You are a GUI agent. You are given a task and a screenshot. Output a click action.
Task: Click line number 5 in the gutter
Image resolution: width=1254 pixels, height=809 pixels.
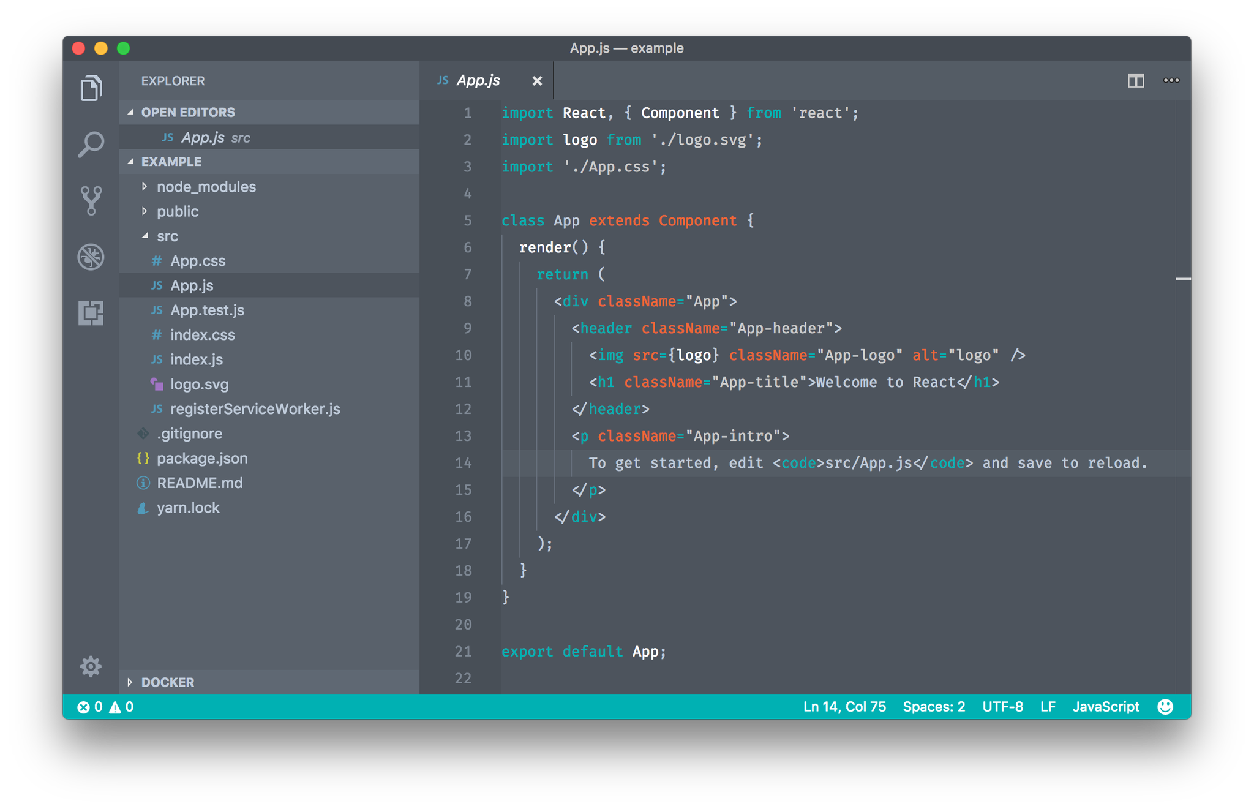click(x=468, y=220)
